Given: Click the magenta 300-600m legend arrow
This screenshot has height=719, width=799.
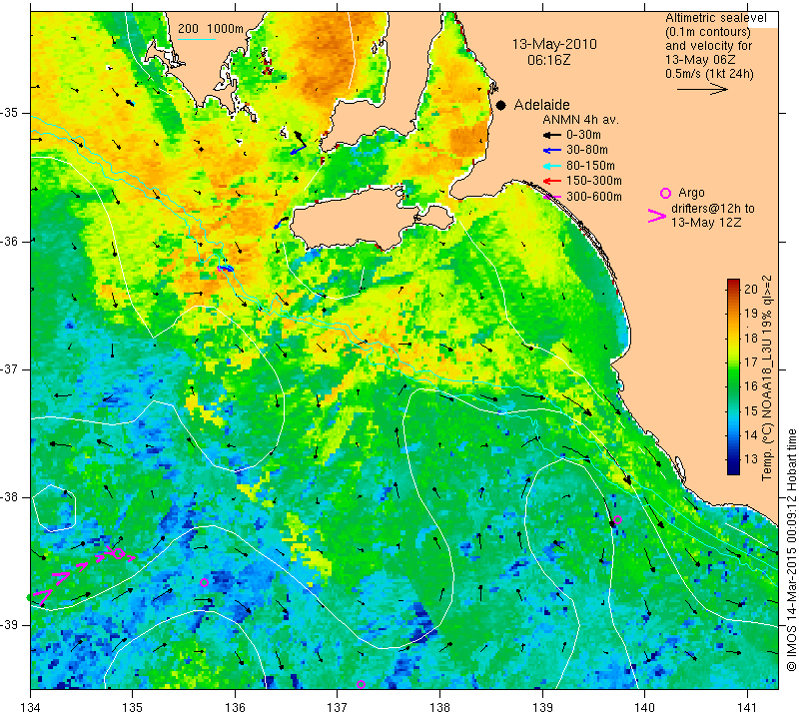Looking at the screenshot, I should pyautogui.click(x=552, y=197).
